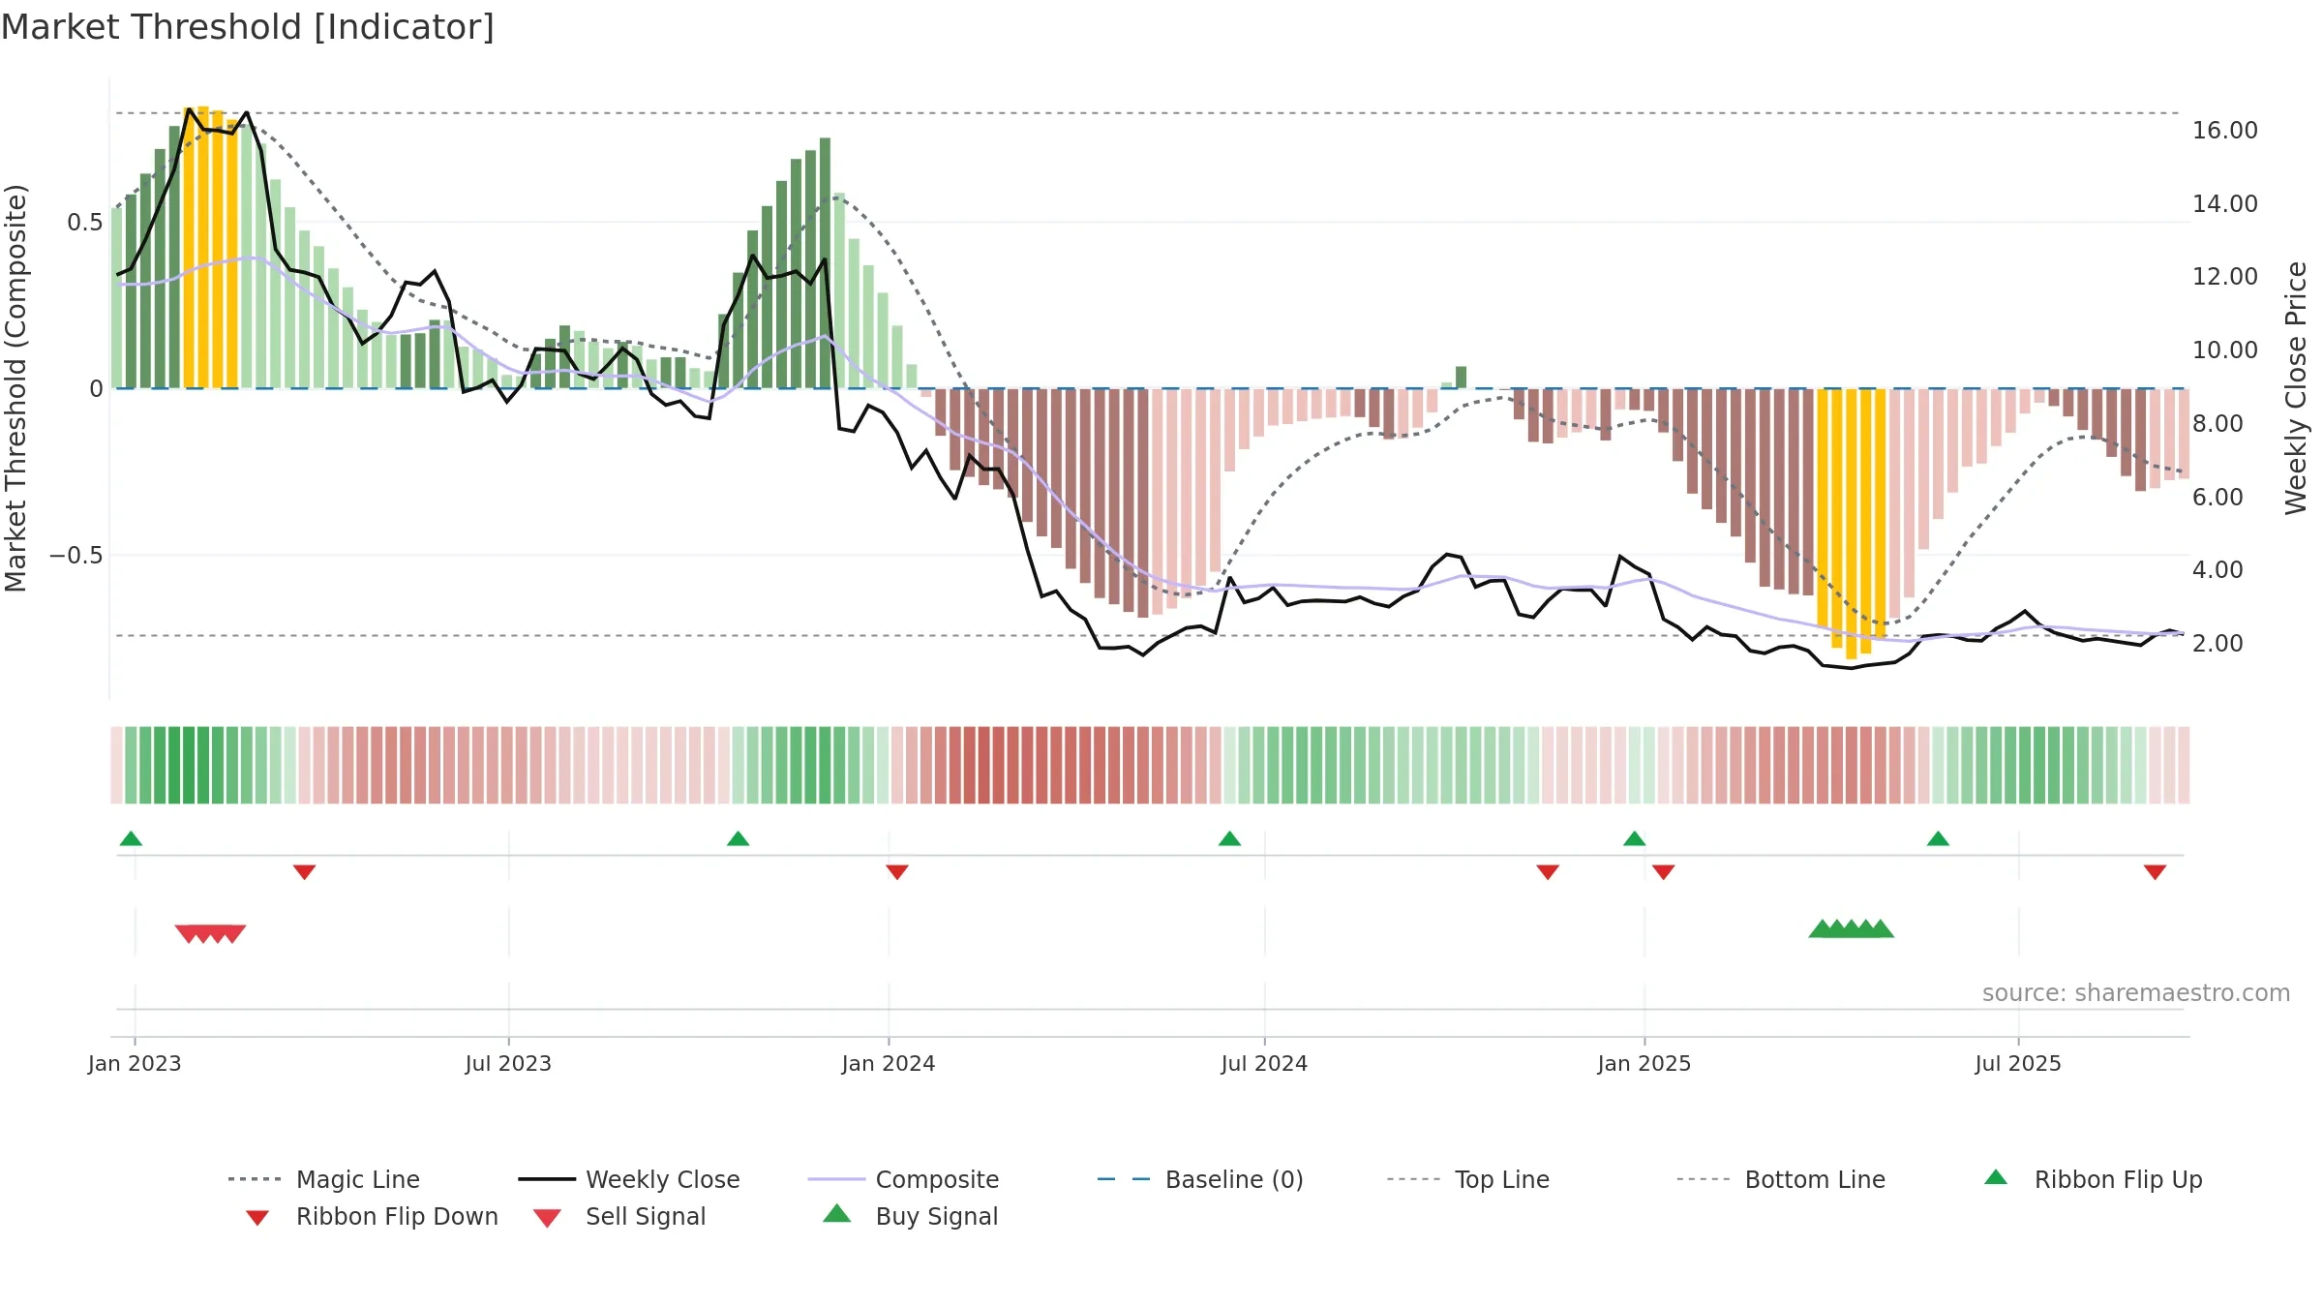Click the 16.00 price axis label
Image resolution: width=2323 pixels, height=1307 pixels.
pos(2225,131)
